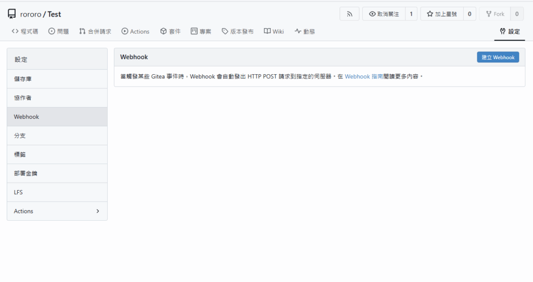This screenshot has width=533, height=282.
Task: Open the 問題 issues tab
Action: [x=58, y=32]
